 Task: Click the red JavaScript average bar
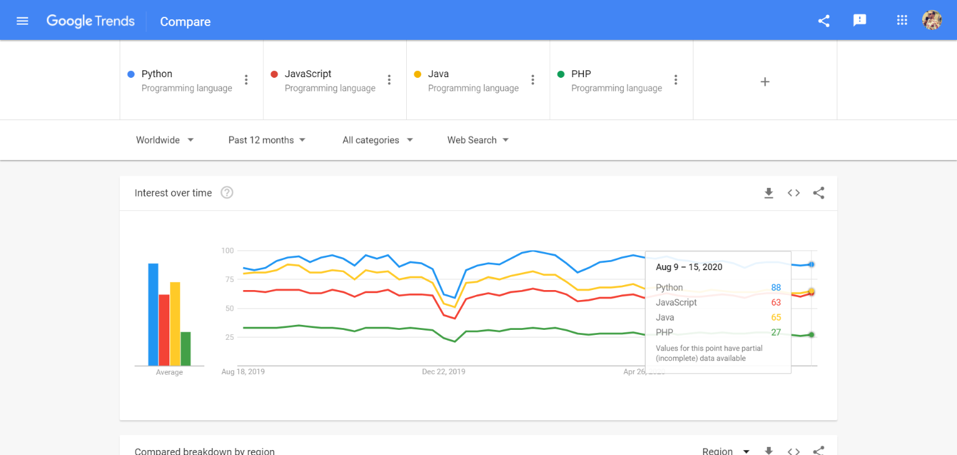coord(164,330)
